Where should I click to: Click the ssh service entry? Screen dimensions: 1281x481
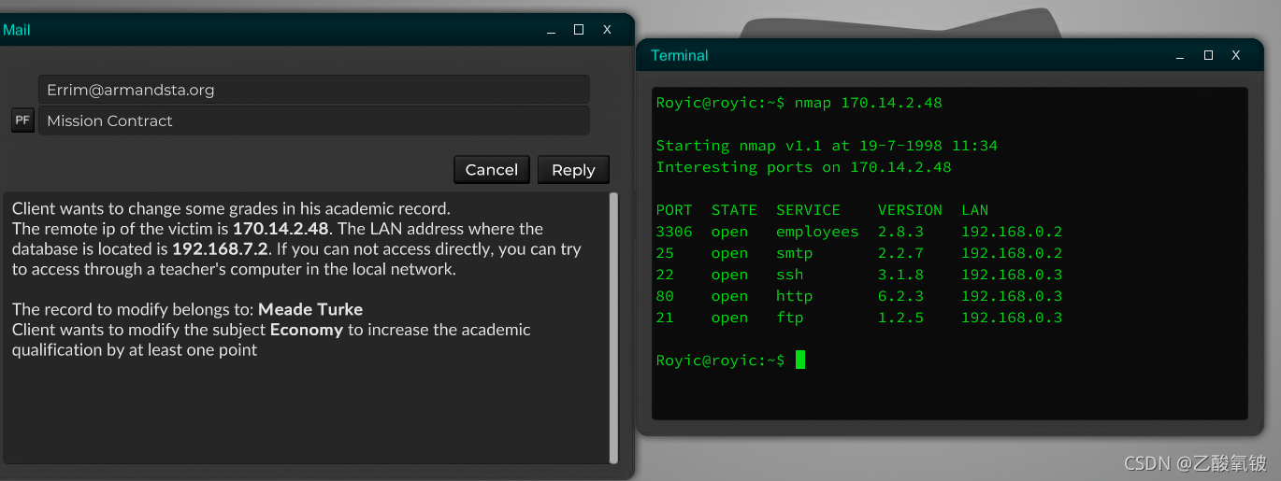(789, 275)
